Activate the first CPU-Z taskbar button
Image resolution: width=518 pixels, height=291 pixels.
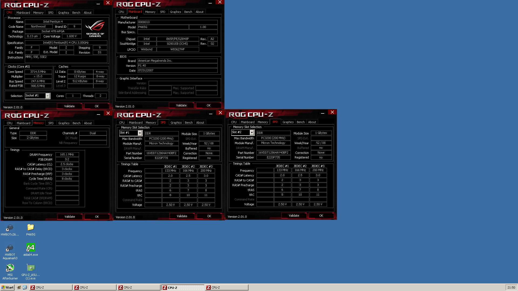pos(51,287)
